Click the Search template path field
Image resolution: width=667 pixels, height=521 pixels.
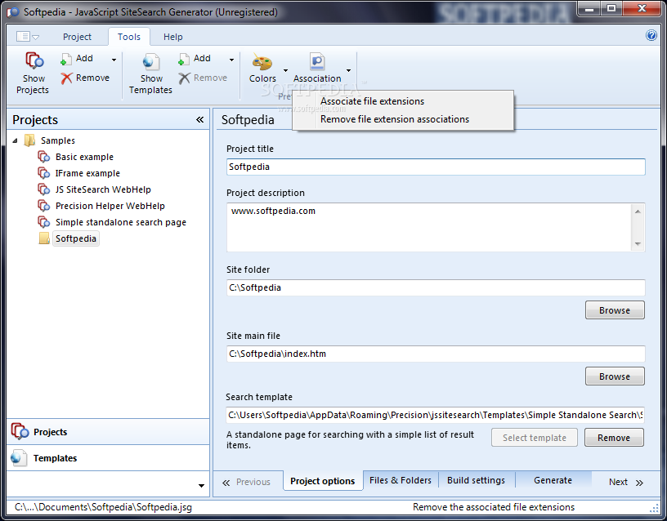(435, 415)
